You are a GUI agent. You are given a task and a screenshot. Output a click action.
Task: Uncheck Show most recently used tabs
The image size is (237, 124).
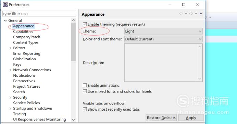click(85, 109)
